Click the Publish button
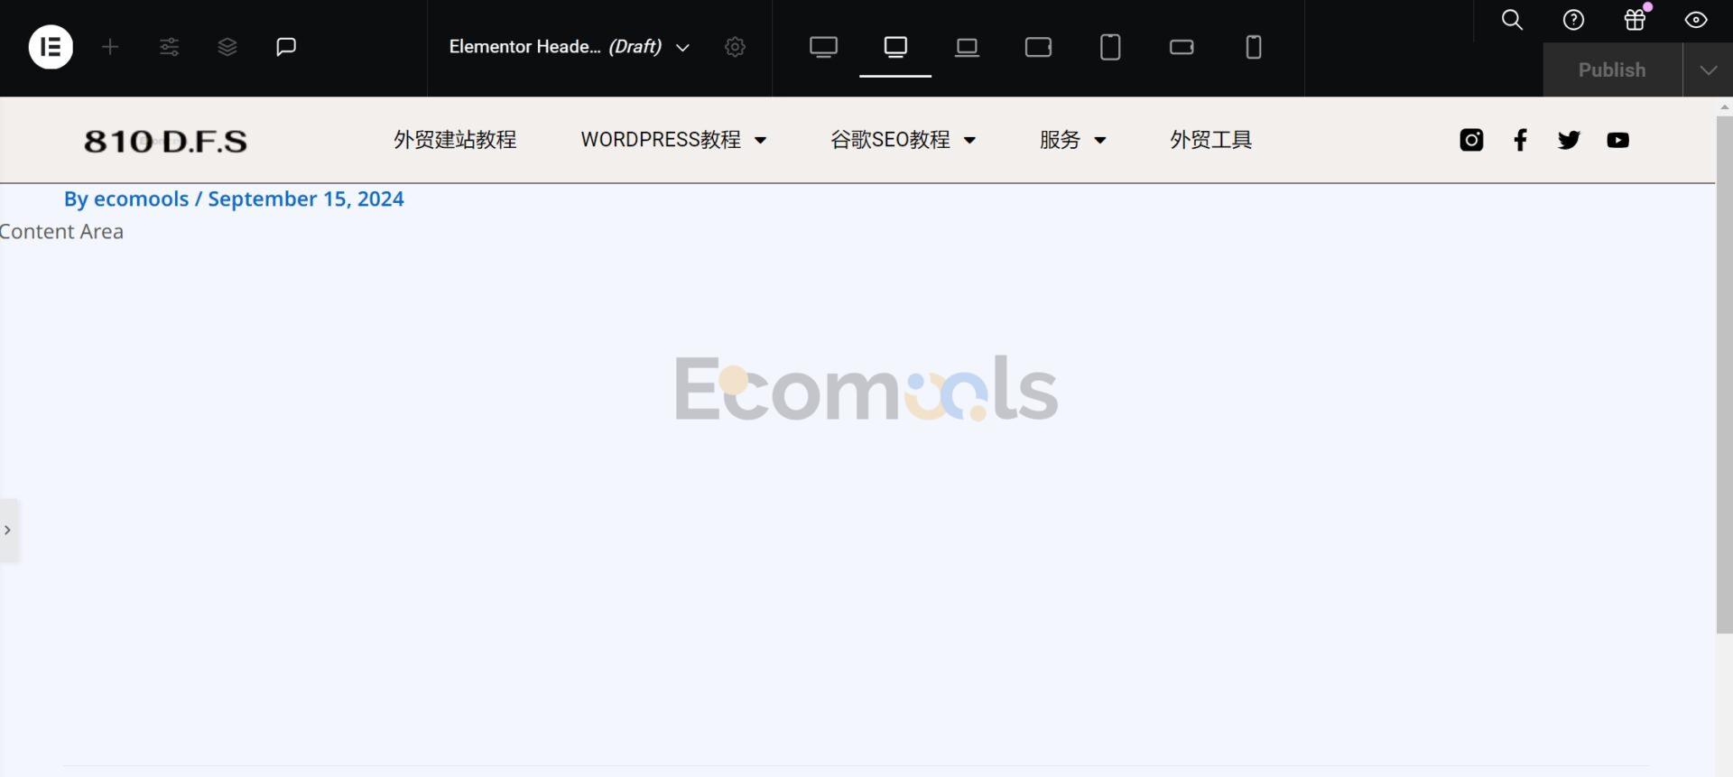This screenshot has height=777, width=1733. (1612, 70)
